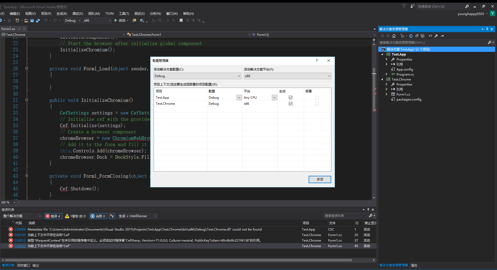This screenshot has height=270, width=497.
Task: Open the 调试(D) menu
Action: pos(77,13)
